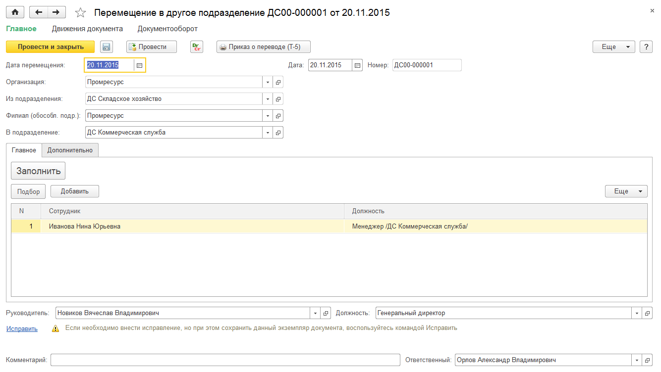Viewport: 661px width, 372px height.
Task: Focus the Дата перемещения input field
Action: click(110, 65)
